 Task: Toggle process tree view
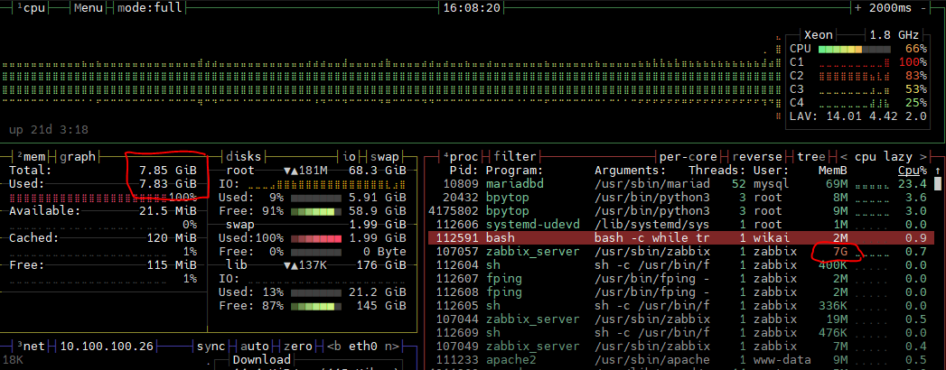810,157
